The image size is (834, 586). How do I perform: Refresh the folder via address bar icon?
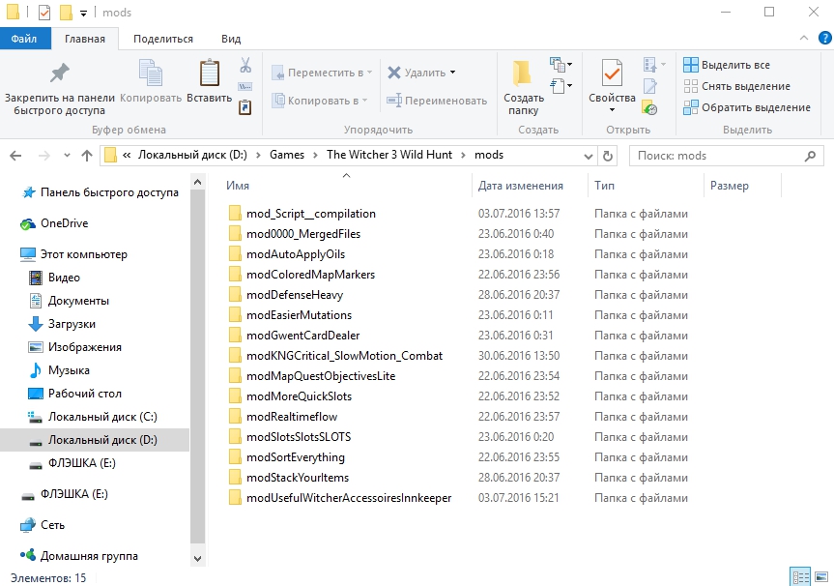(x=608, y=155)
